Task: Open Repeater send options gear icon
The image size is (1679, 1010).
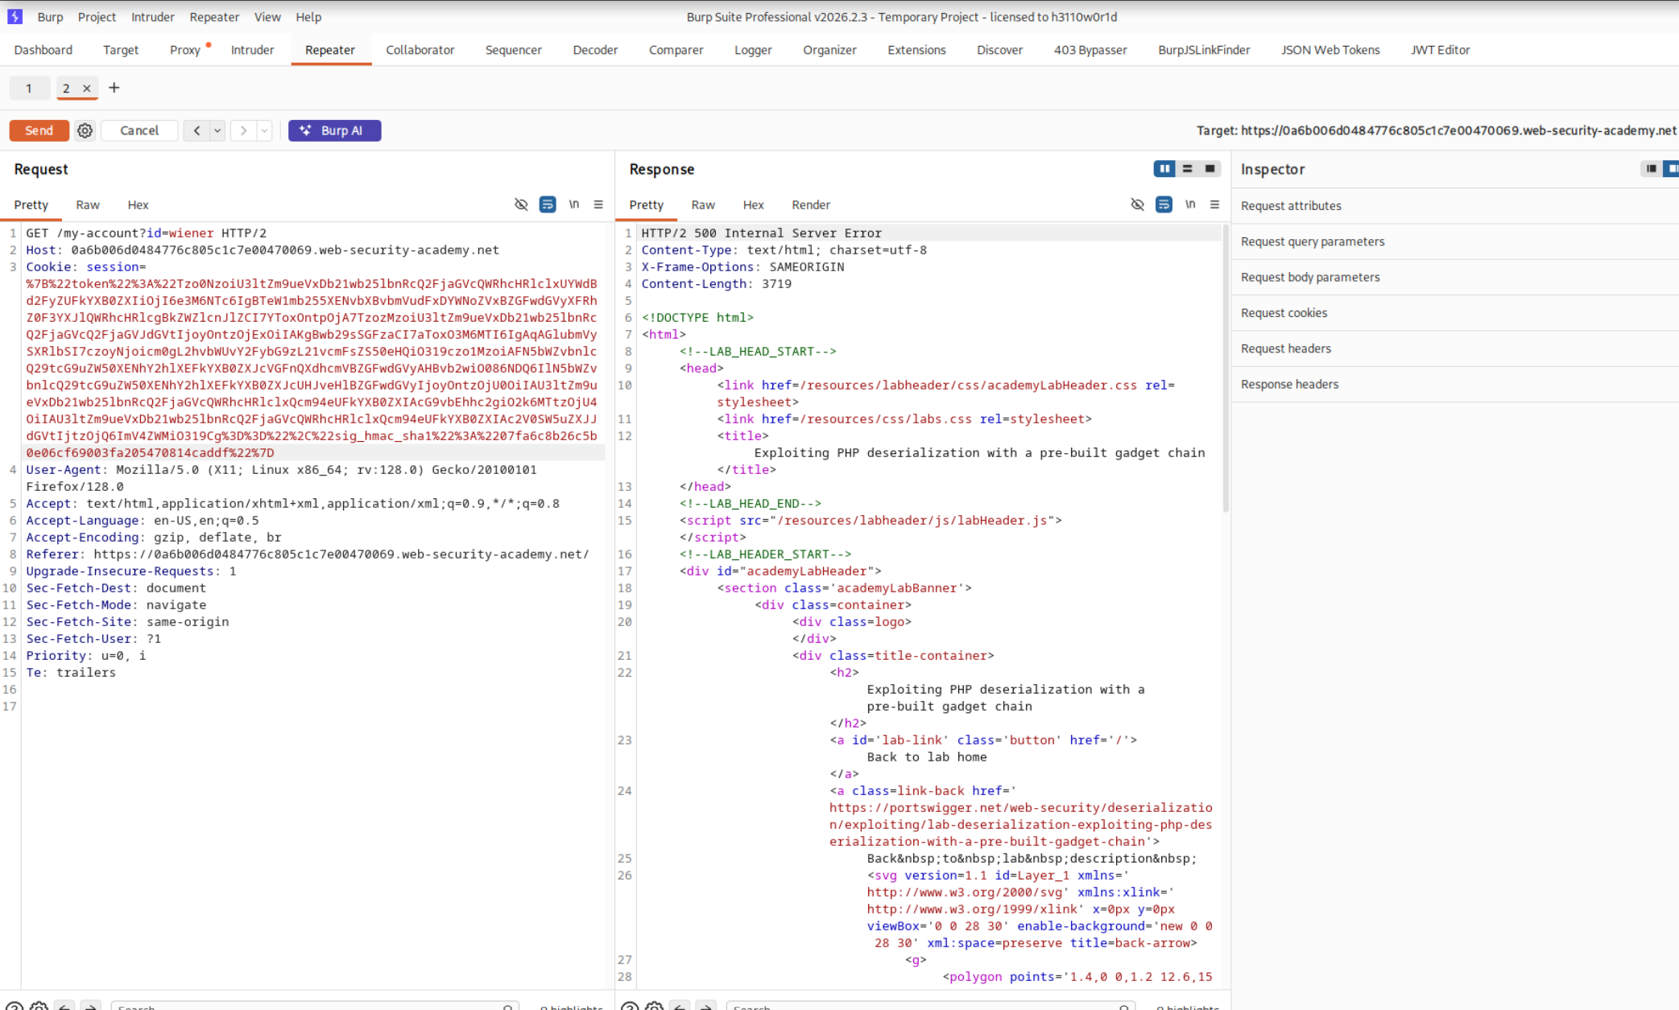Action: 85,130
